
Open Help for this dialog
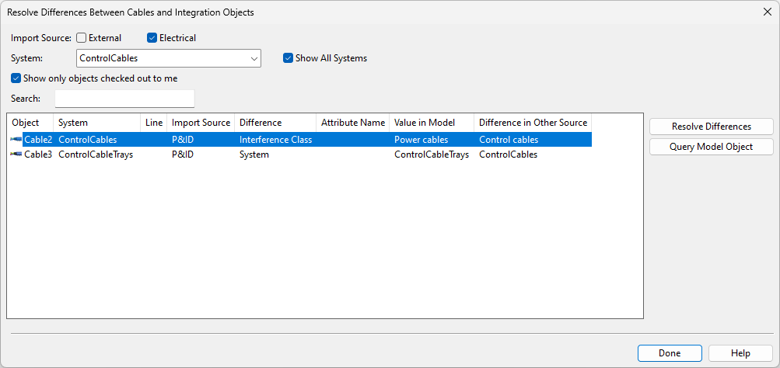tap(740, 353)
